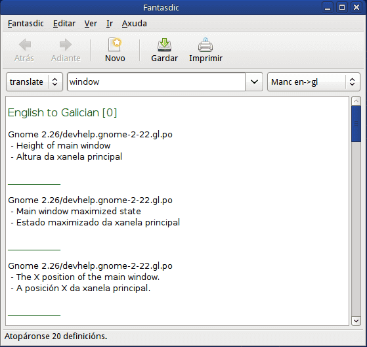
Task: Open the Fantasdic menu
Action: coord(26,24)
